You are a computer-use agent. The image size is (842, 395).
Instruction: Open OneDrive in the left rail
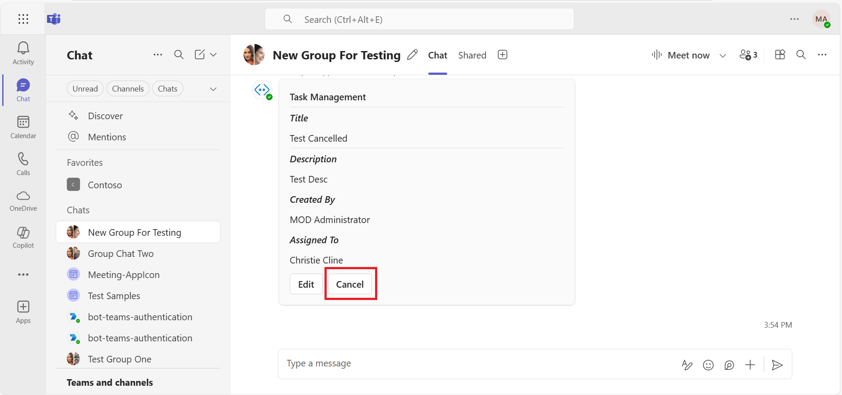point(23,201)
